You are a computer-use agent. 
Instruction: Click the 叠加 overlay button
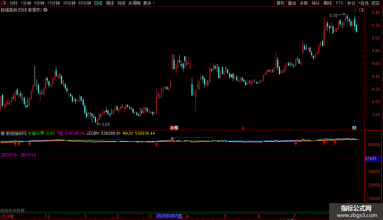click(x=292, y=3)
